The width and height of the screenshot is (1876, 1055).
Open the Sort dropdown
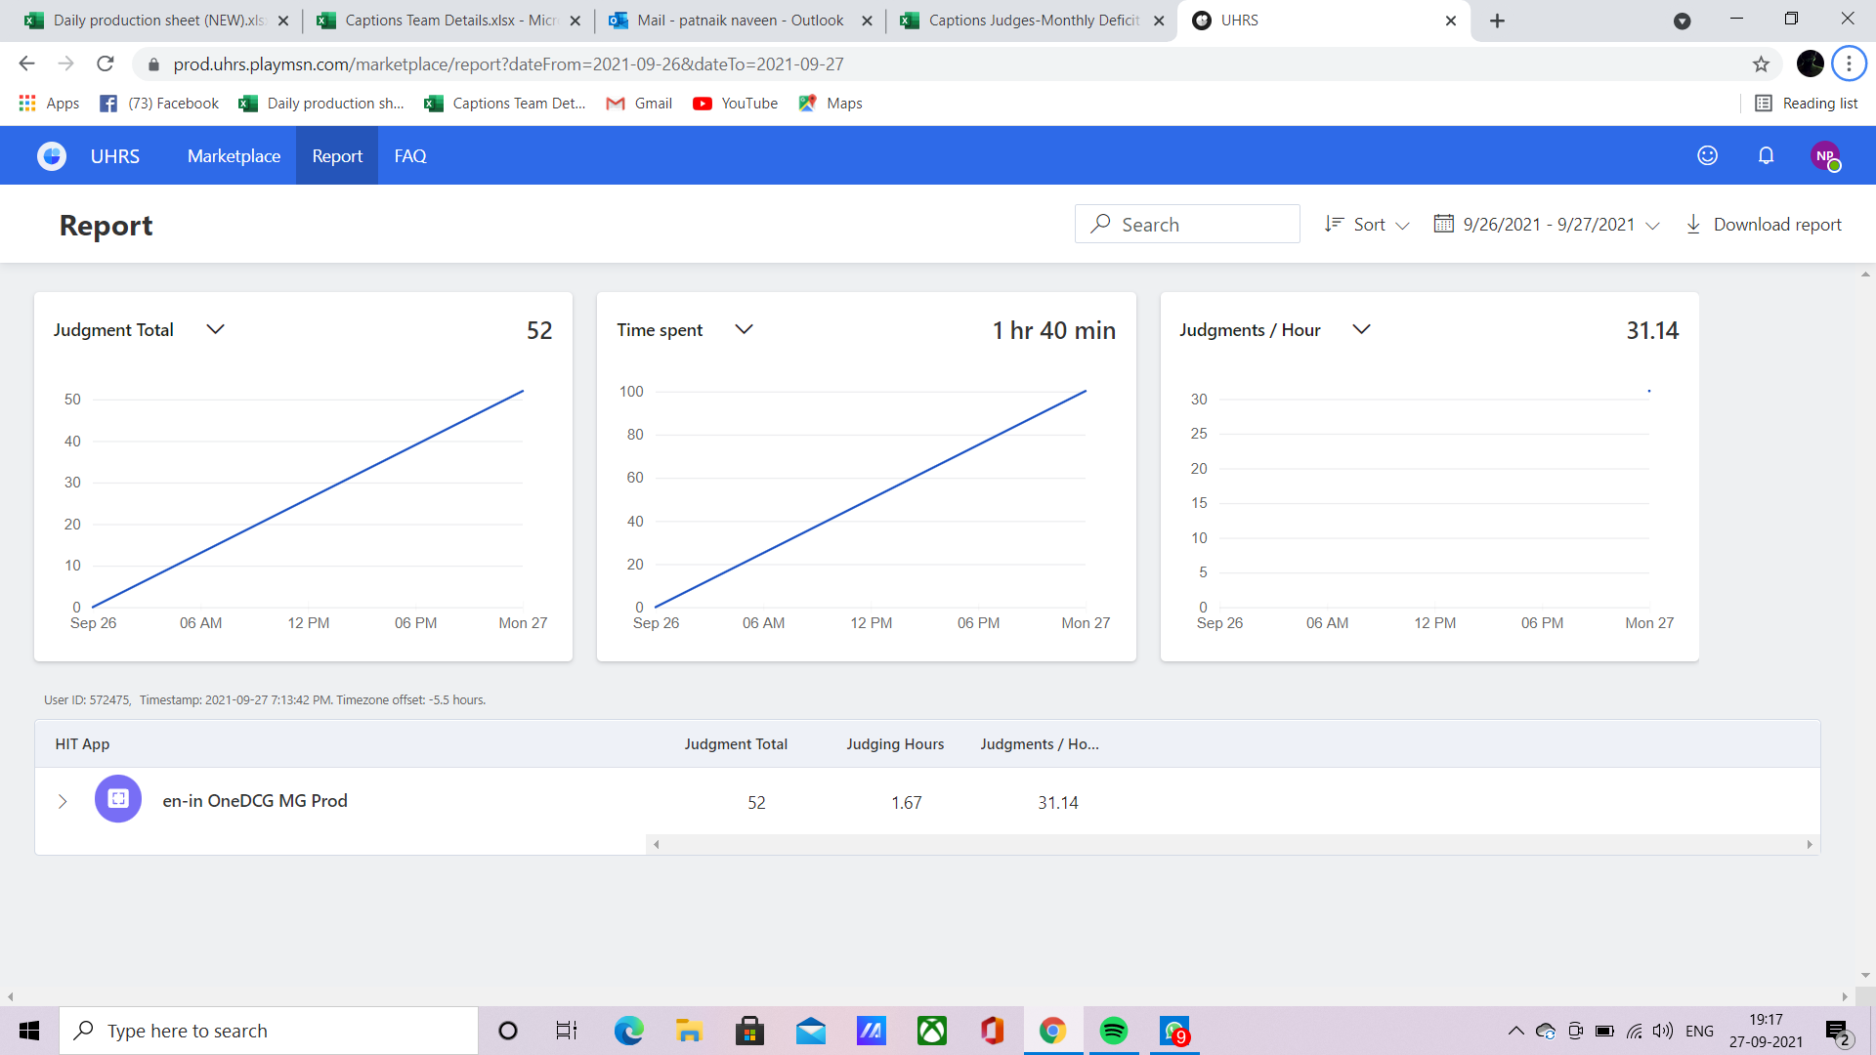point(1367,225)
